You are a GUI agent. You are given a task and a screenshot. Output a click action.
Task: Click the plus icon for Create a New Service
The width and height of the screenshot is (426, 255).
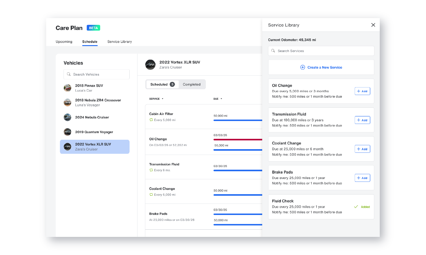[303, 67]
